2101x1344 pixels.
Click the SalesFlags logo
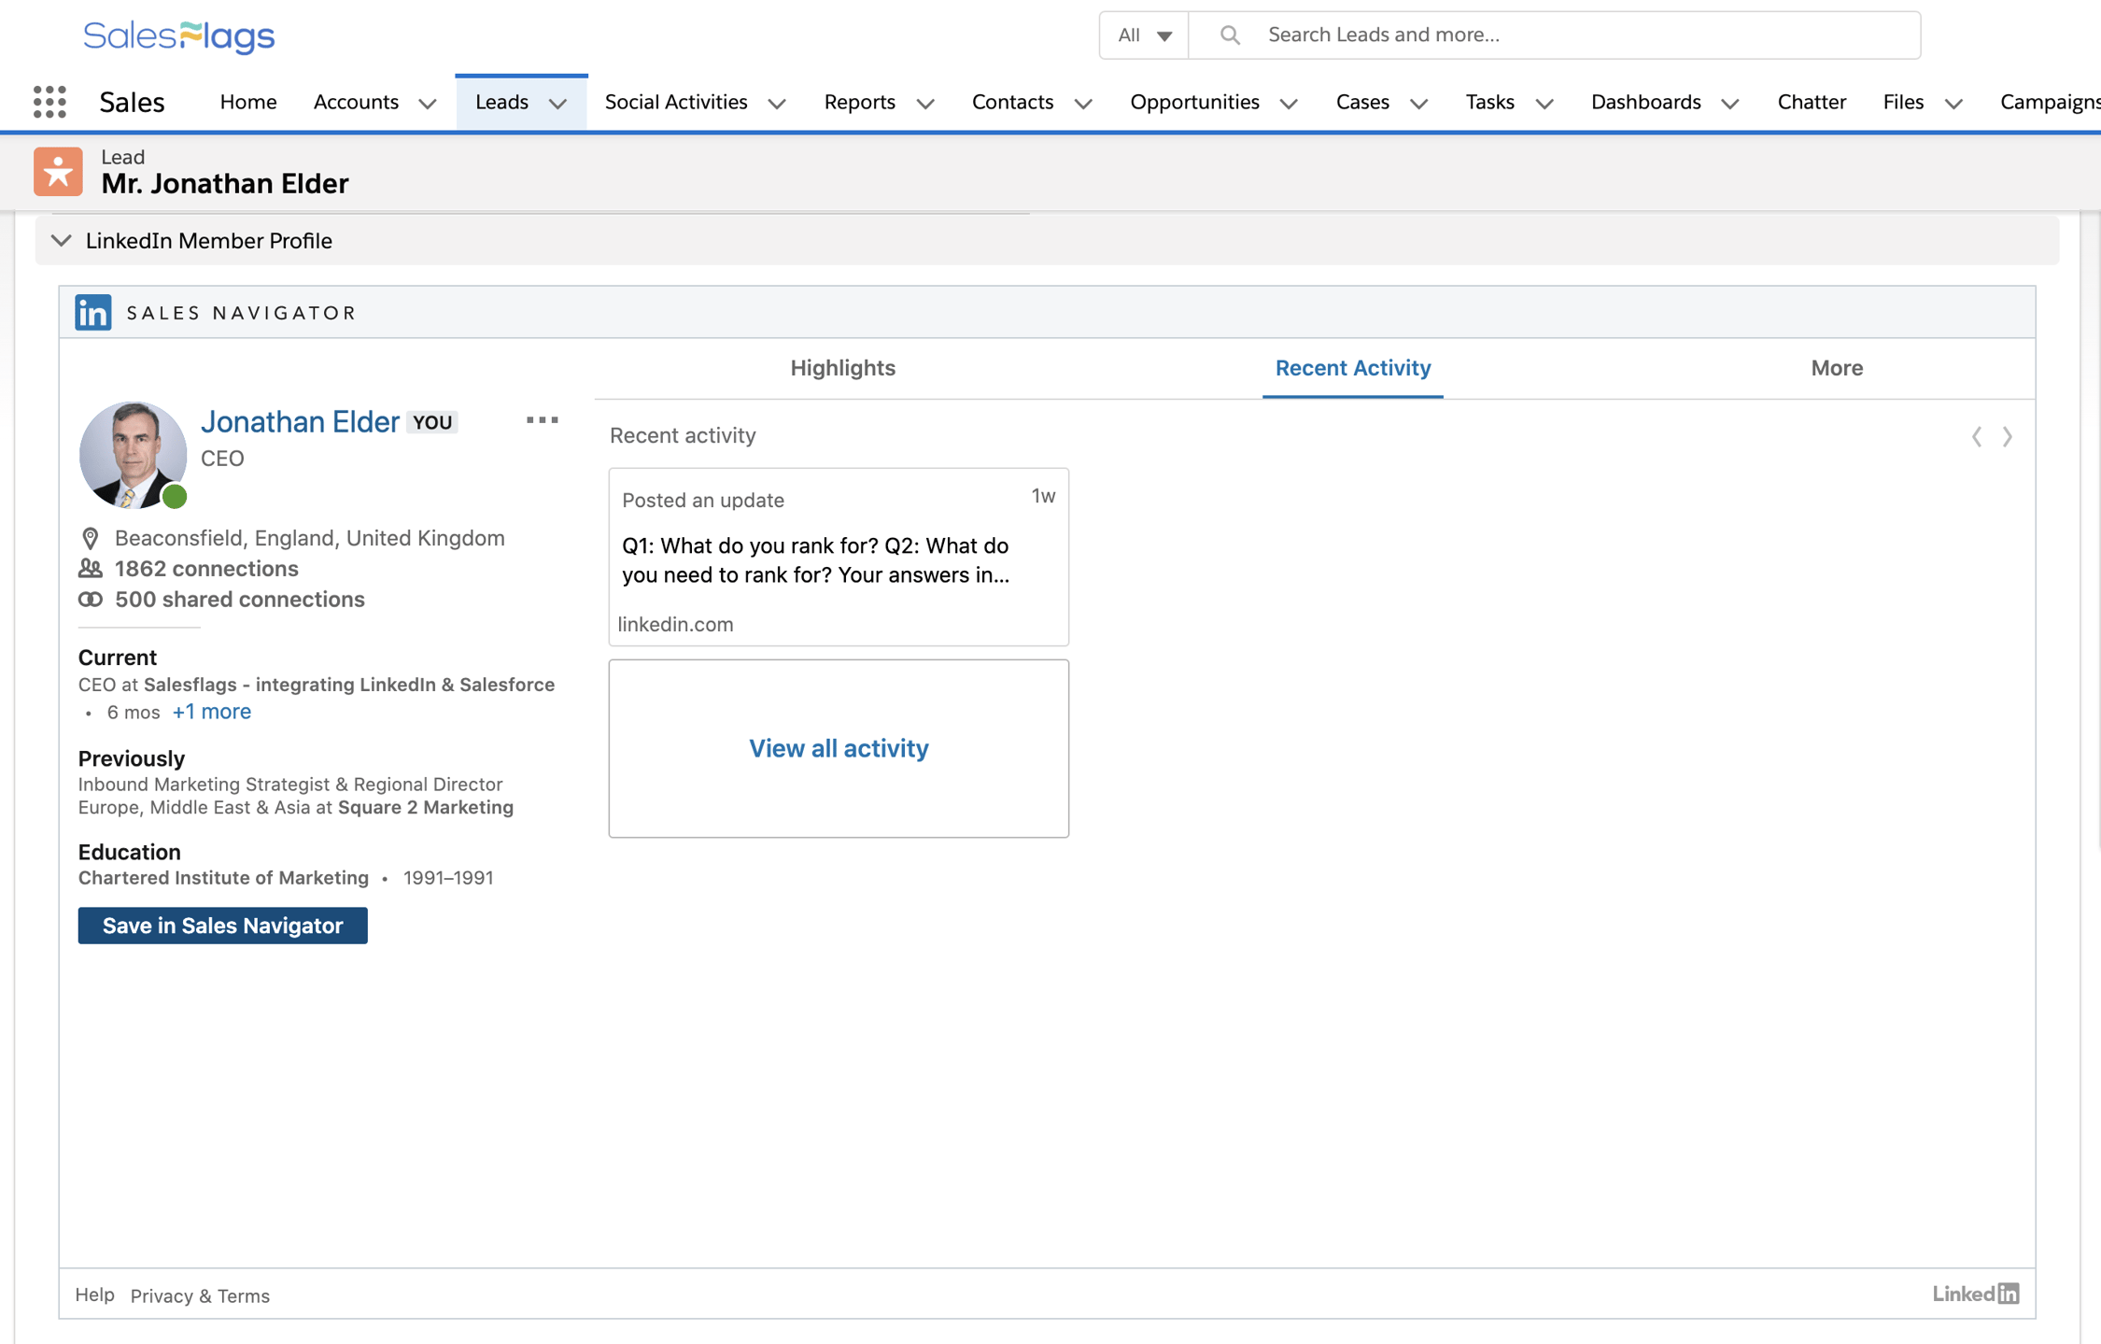177,35
